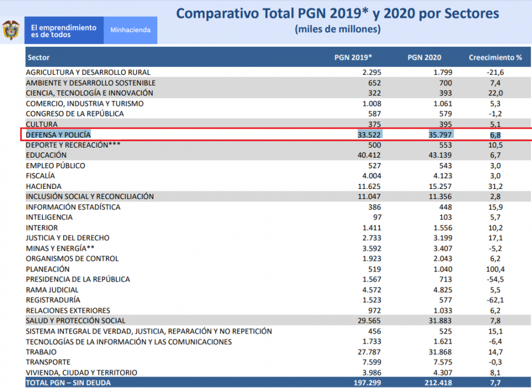Click the highlighted 'DEFENSA Y POLICÍA' label
Image resolution: width=532 pixels, height=389 pixels.
[x=58, y=135]
